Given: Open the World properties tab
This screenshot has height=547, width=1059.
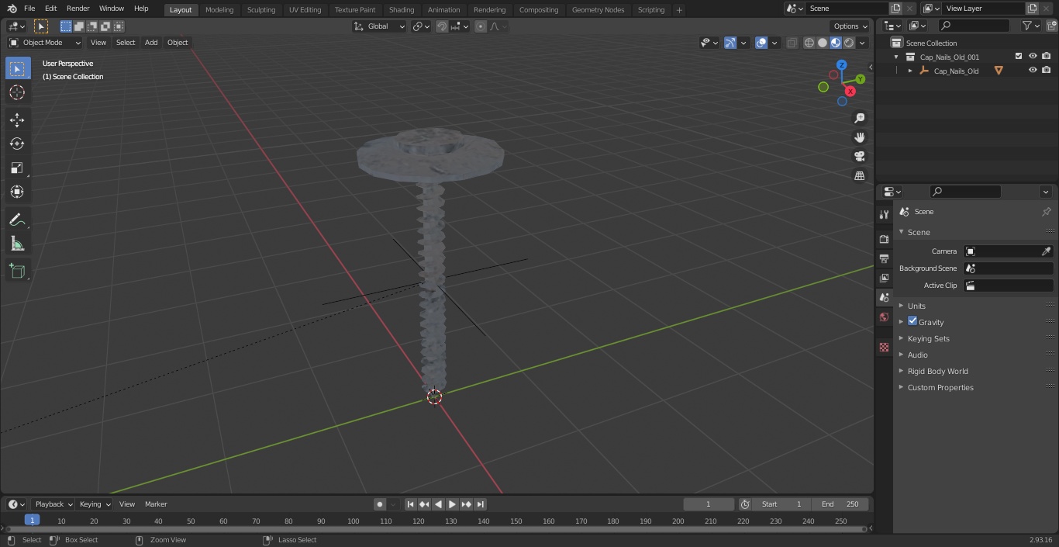Looking at the screenshot, I should [x=884, y=317].
